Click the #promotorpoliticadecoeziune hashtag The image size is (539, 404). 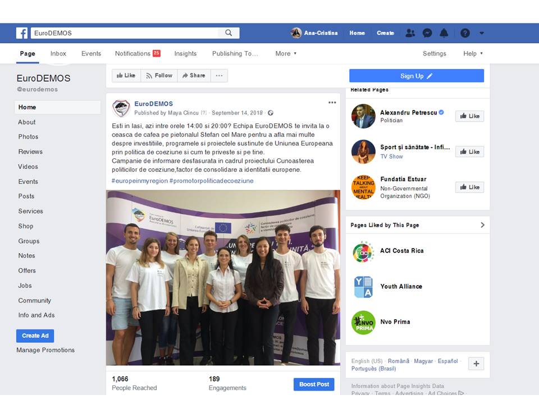tap(212, 181)
